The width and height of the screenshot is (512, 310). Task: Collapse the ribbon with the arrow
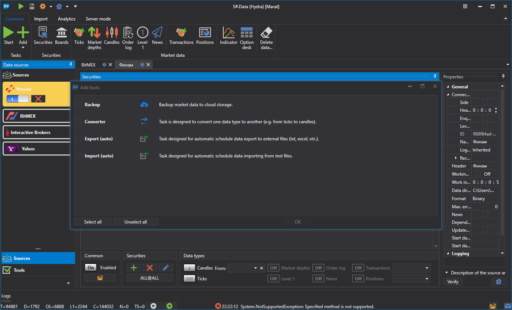505,18
